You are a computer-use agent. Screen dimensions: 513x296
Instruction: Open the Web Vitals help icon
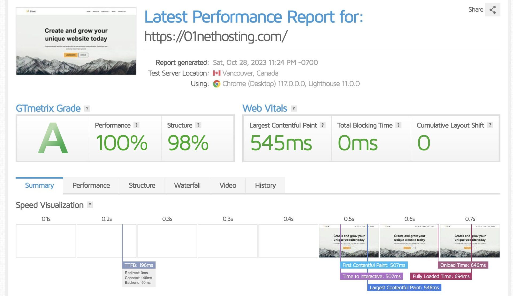(294, 109)
